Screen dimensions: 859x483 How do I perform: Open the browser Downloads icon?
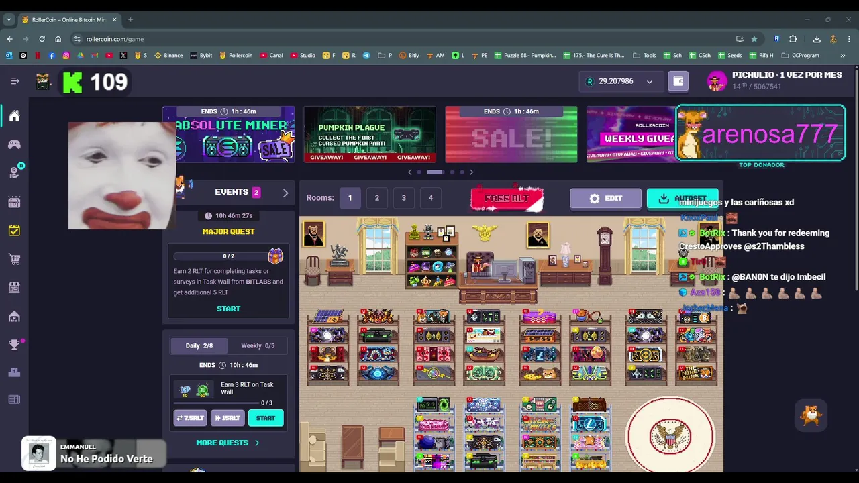(x=817, y=39)
